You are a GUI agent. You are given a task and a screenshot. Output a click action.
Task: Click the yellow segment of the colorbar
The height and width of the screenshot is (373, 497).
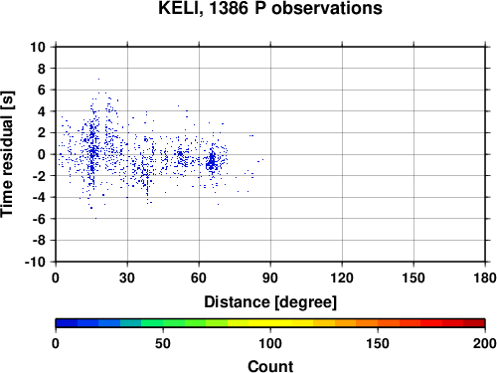pyautogui.click(x=270, y=323)
